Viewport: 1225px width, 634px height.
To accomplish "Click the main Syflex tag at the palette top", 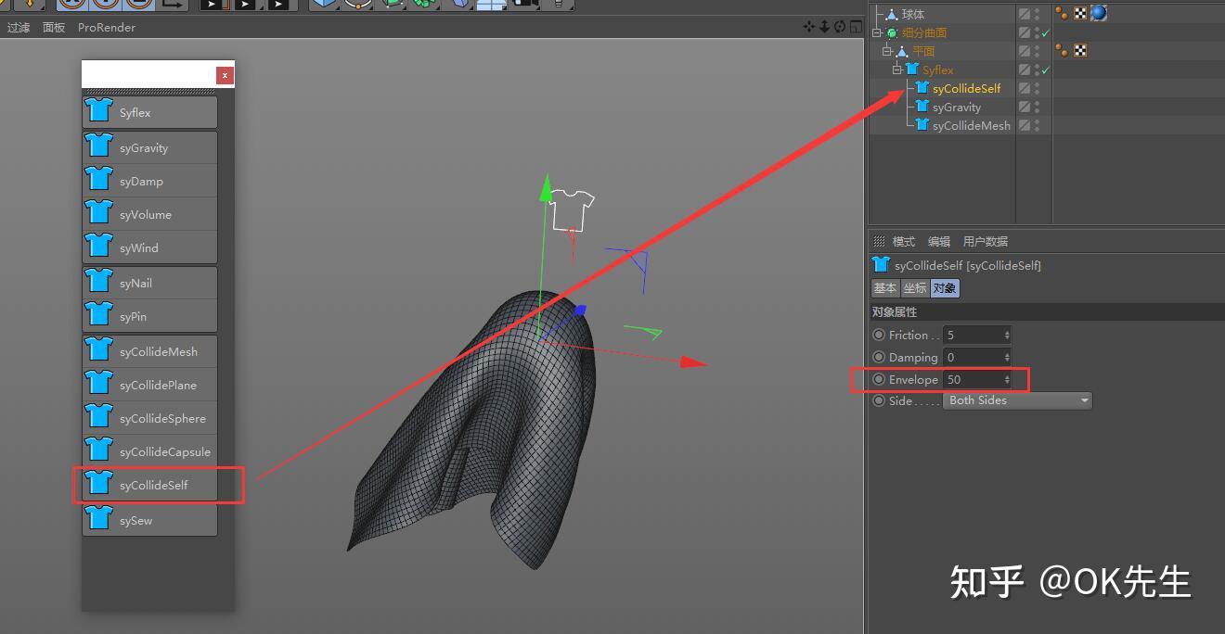I will 148,112.
